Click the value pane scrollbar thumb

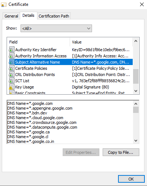(x=136, y=110)
